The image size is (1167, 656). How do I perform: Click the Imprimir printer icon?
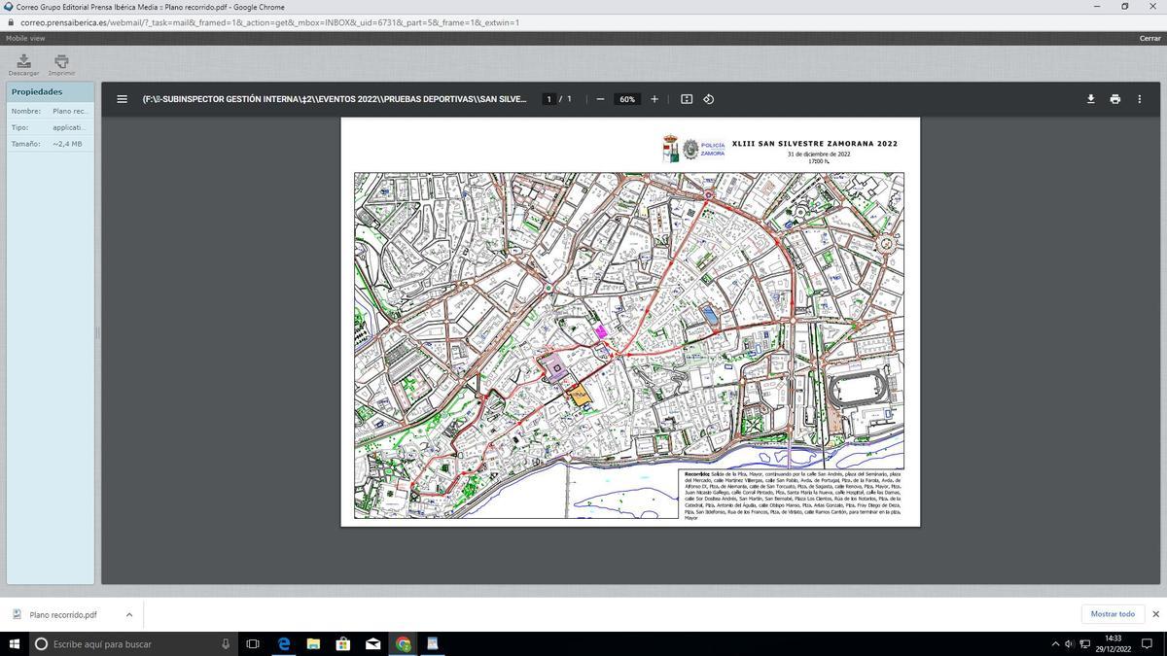click(61, 62)
